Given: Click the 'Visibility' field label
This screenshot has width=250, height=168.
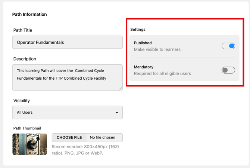Looking at the screenshot, I should pos(22,101).
